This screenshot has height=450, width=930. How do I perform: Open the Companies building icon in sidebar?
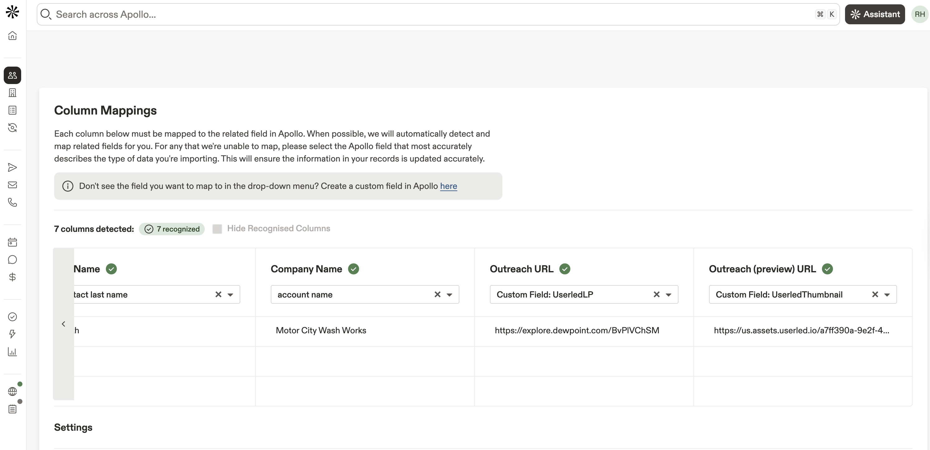[12, 93]
